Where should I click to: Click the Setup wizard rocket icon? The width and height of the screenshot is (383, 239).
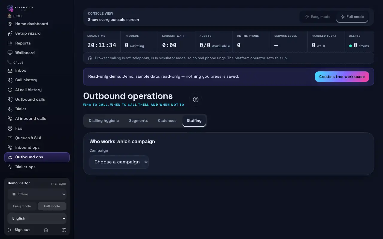tap(10, 33)
